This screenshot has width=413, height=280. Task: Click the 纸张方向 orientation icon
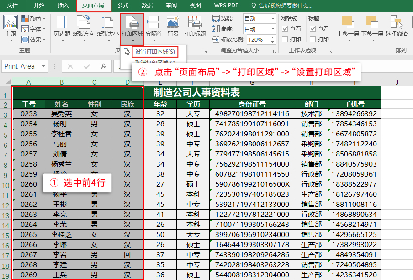tap(83, 22)
